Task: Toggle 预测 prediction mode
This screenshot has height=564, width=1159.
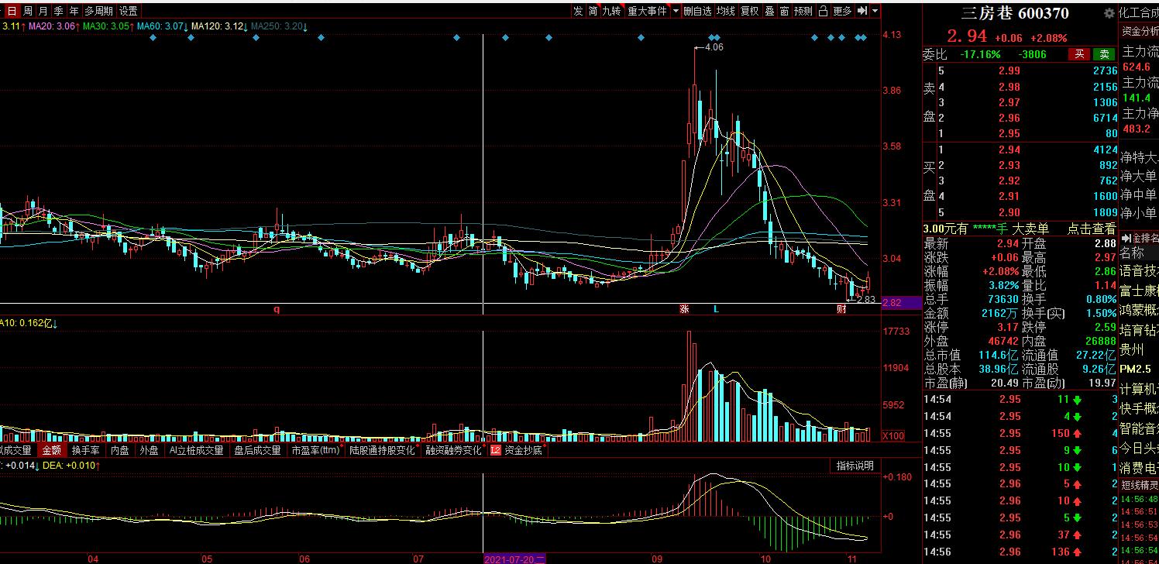Action: pos(803,11)
